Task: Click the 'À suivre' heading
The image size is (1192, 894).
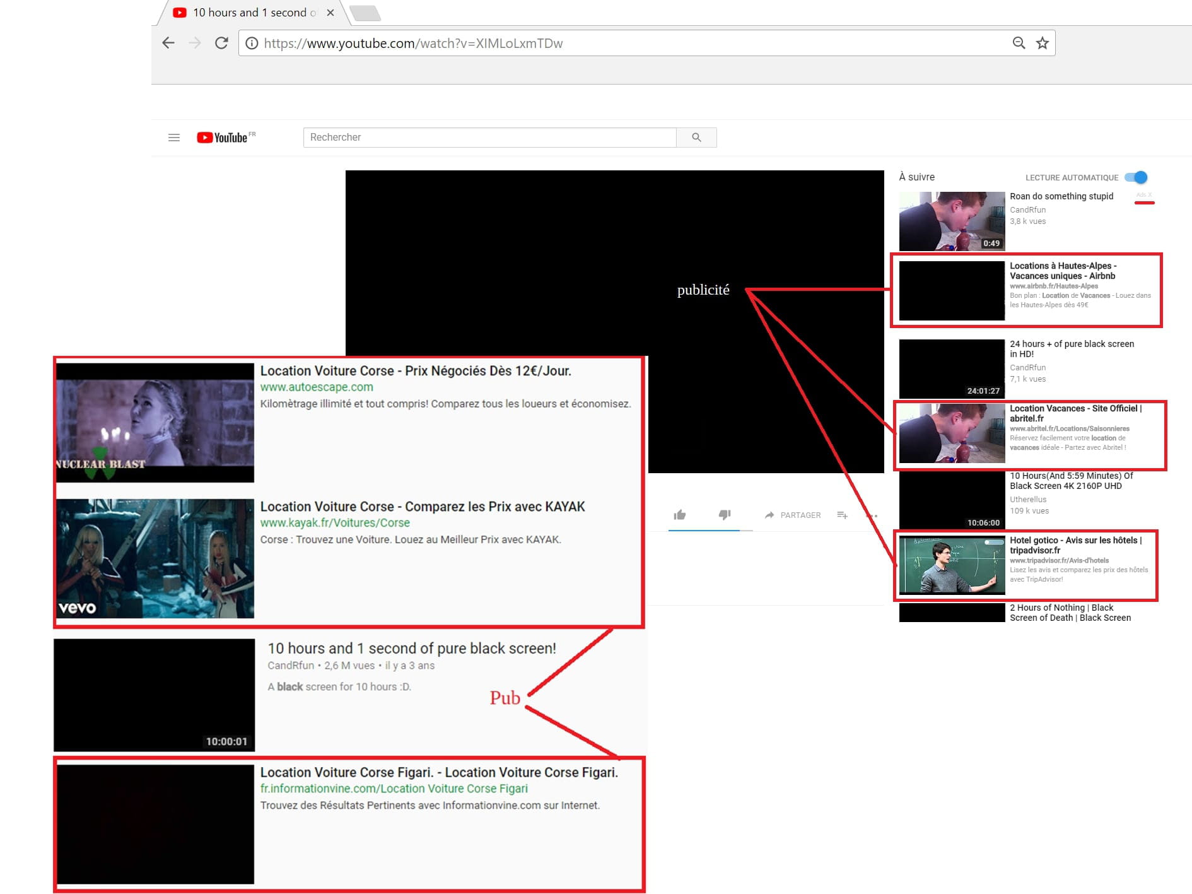Action: click(917, 177)
